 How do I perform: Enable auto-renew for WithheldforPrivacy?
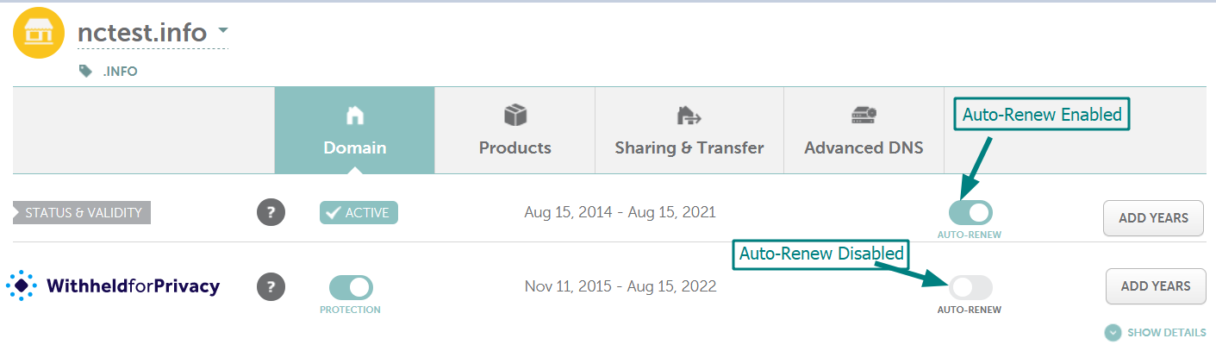pyautogui.click(x=970, y=287)
